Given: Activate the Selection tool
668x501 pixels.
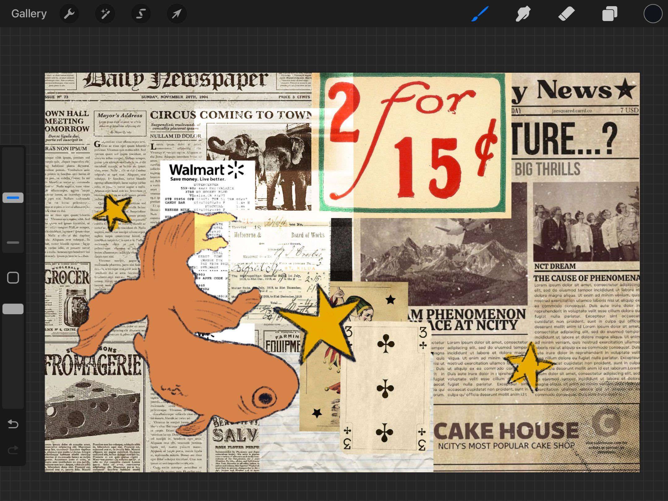Looking at the screenshot, I should (x=141, y=14).
